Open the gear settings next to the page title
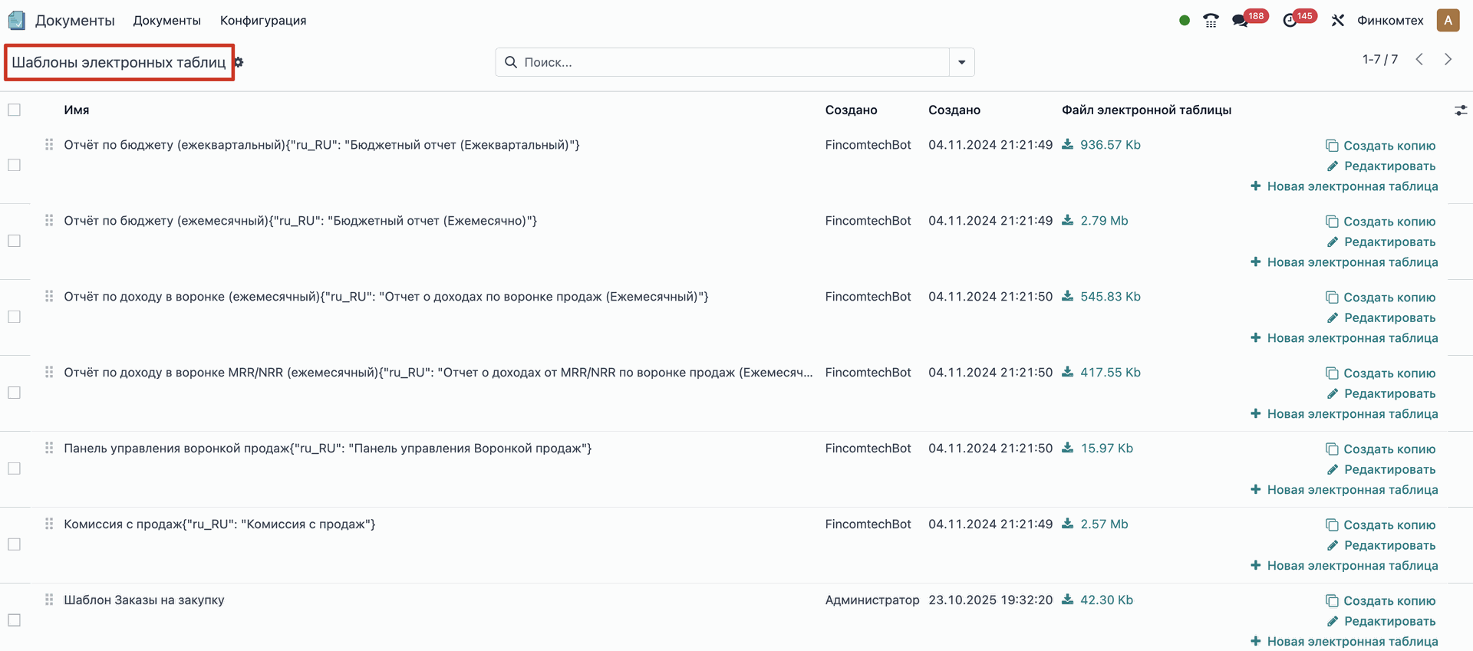This screenshot has height=651, width=1473. (x=239, y=62)
